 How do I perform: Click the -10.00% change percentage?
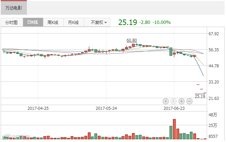click(x=162, y=22)
